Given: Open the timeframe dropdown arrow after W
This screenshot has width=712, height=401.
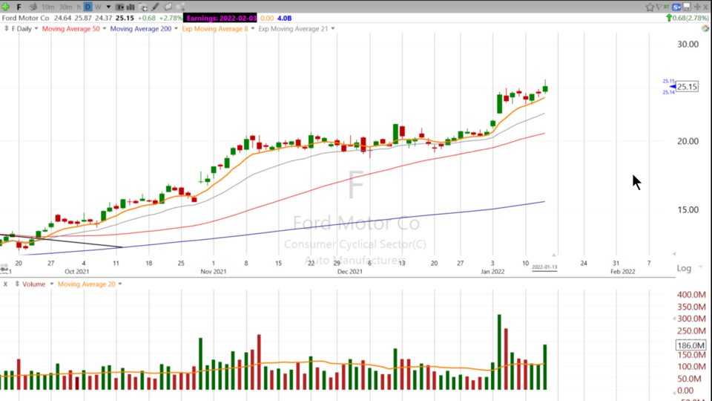Looking at the screenshot, I should pyautogui.click(x=108, y=7).
